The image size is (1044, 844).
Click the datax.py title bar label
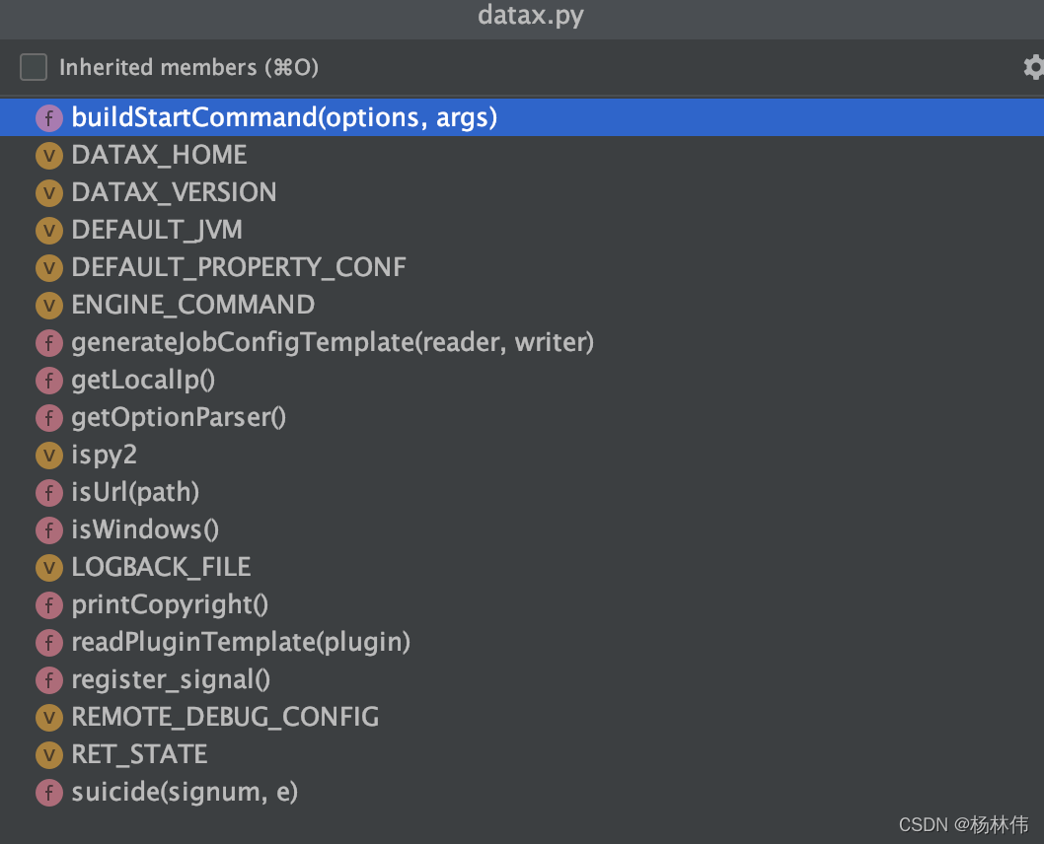[x=530, y=16]
